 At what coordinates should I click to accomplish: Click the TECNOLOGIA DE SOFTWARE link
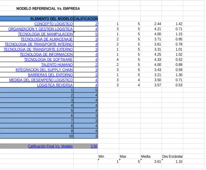pos(48,59)
